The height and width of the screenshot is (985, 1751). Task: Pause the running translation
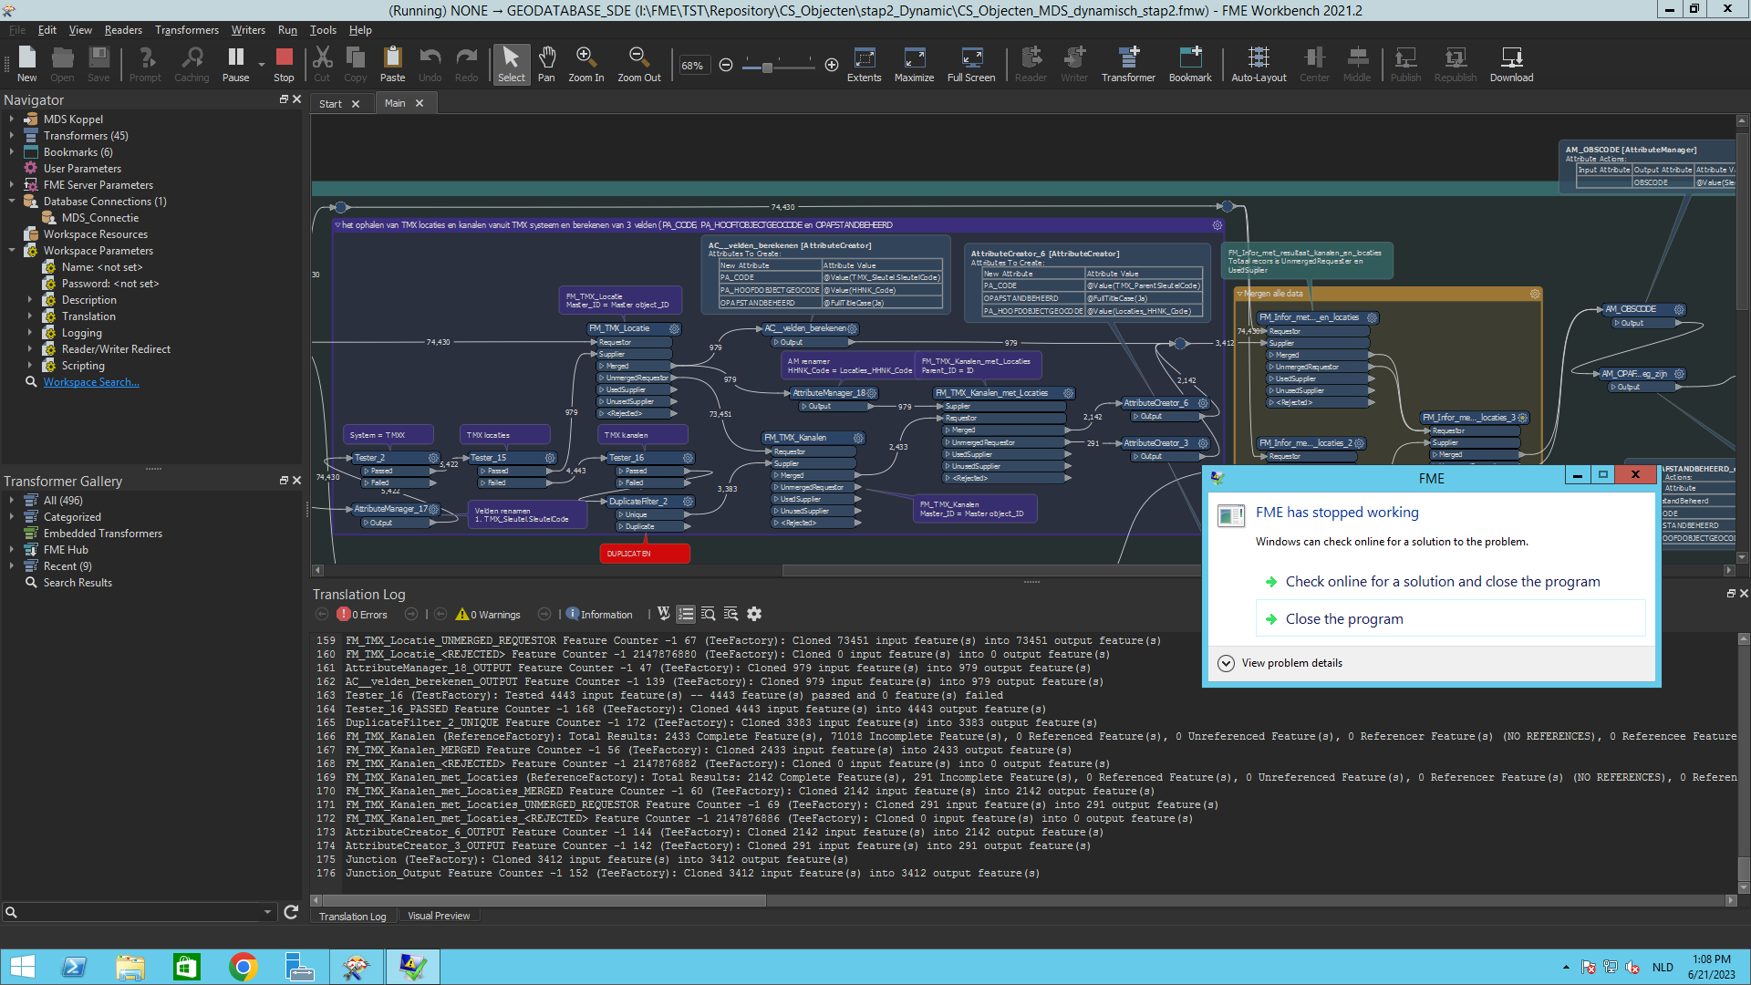pyautogui.click(x=235, y=64)
